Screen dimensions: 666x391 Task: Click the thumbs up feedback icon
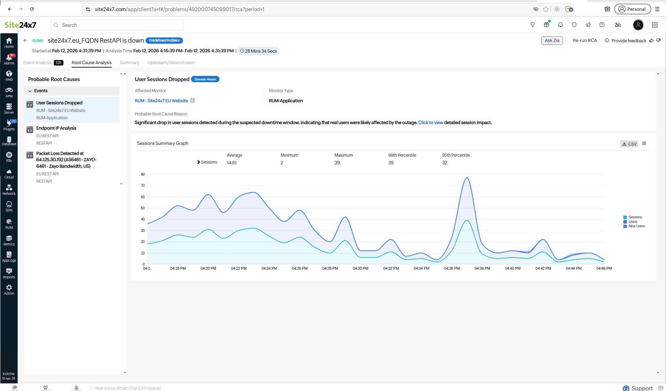pos(651,41)
